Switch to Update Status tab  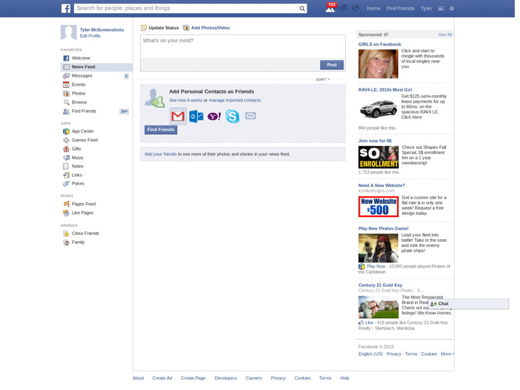click(160, 28)
